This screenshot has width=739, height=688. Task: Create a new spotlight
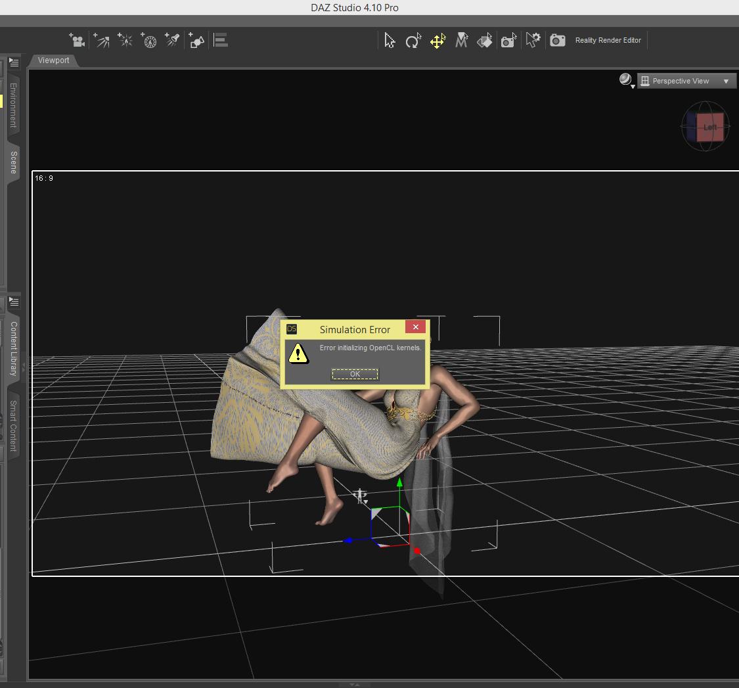coord(172,40)
